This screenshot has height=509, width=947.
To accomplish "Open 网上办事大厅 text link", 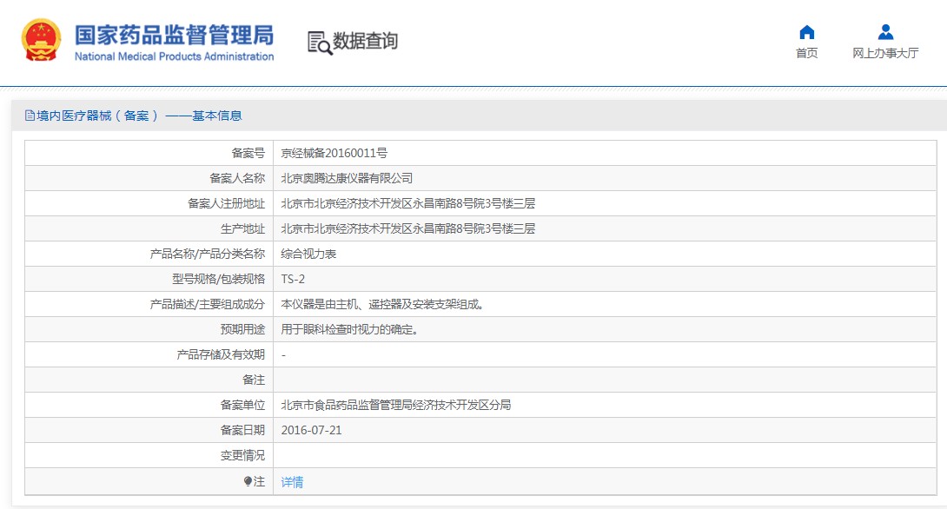I will pos(885,53).
